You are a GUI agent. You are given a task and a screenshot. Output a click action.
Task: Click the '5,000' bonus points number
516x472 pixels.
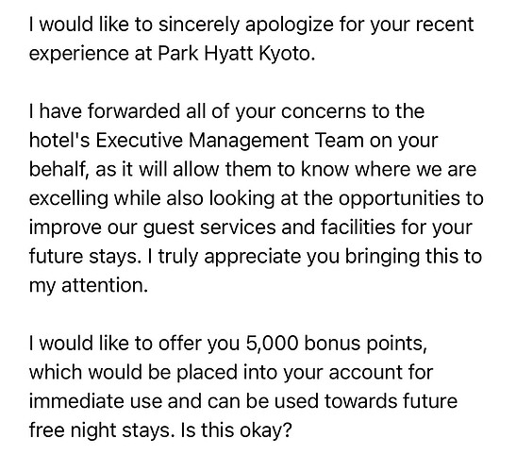click(272, 344)
